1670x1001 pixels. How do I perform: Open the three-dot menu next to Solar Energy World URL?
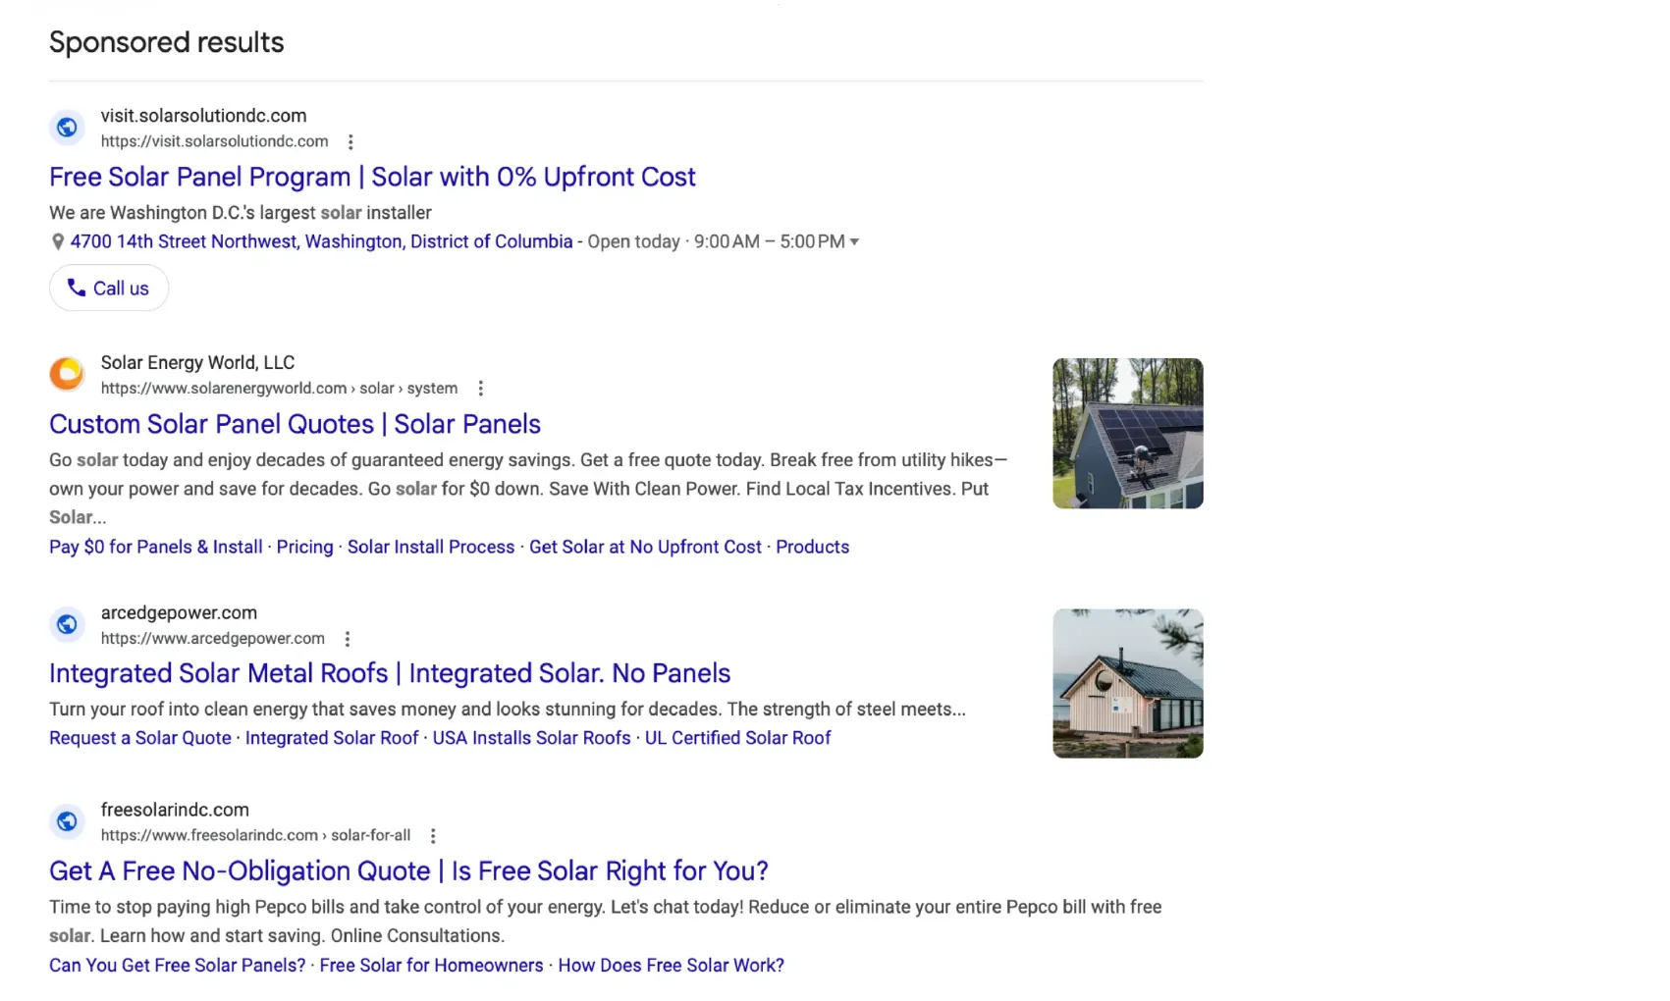pos(481,388)
